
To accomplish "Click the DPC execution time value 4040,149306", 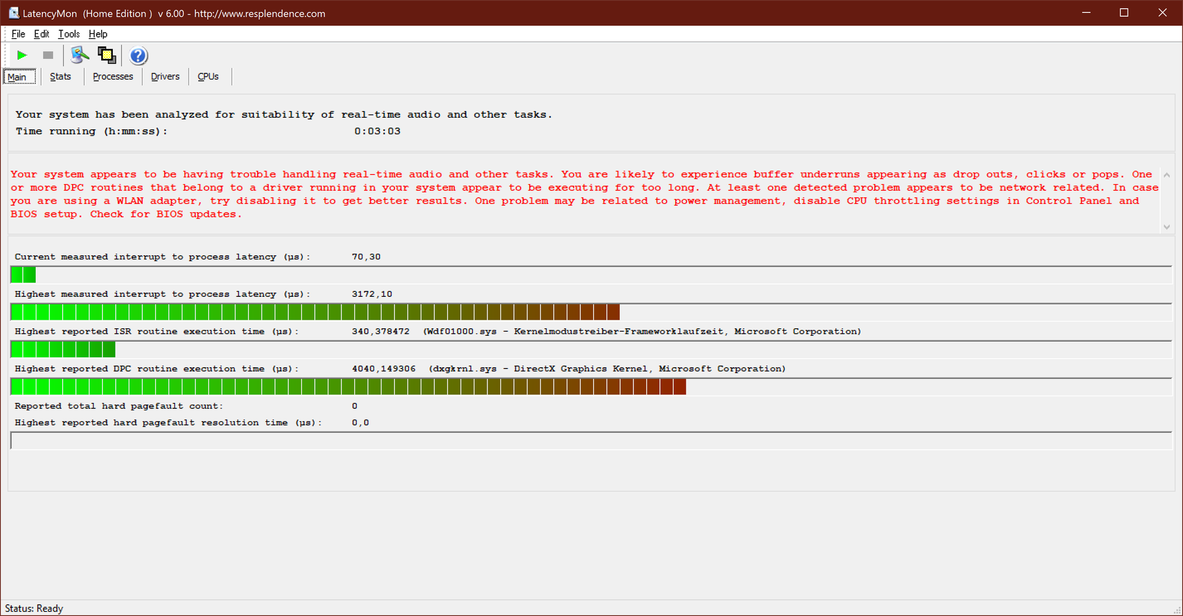I will [383, 369].
